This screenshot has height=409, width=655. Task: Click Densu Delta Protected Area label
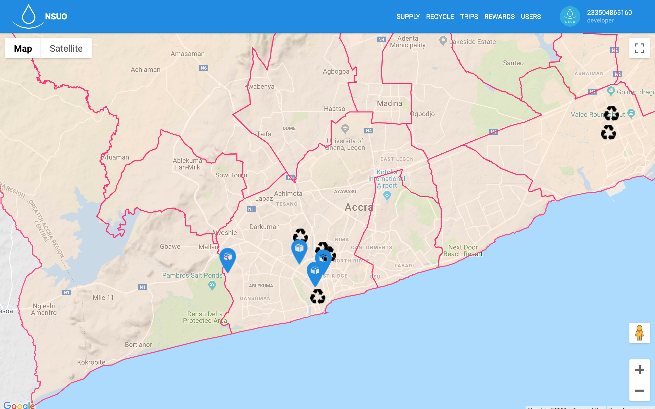(x=205, y=317)
